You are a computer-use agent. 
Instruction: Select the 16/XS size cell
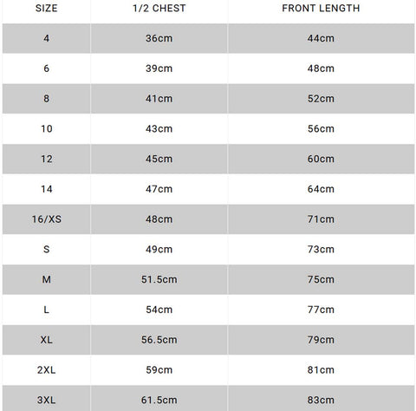[47, 219]
